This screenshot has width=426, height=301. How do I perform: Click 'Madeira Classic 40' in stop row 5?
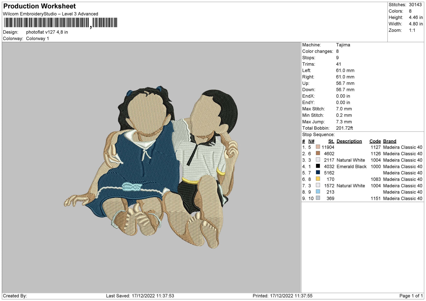click(x=403, y=173)
